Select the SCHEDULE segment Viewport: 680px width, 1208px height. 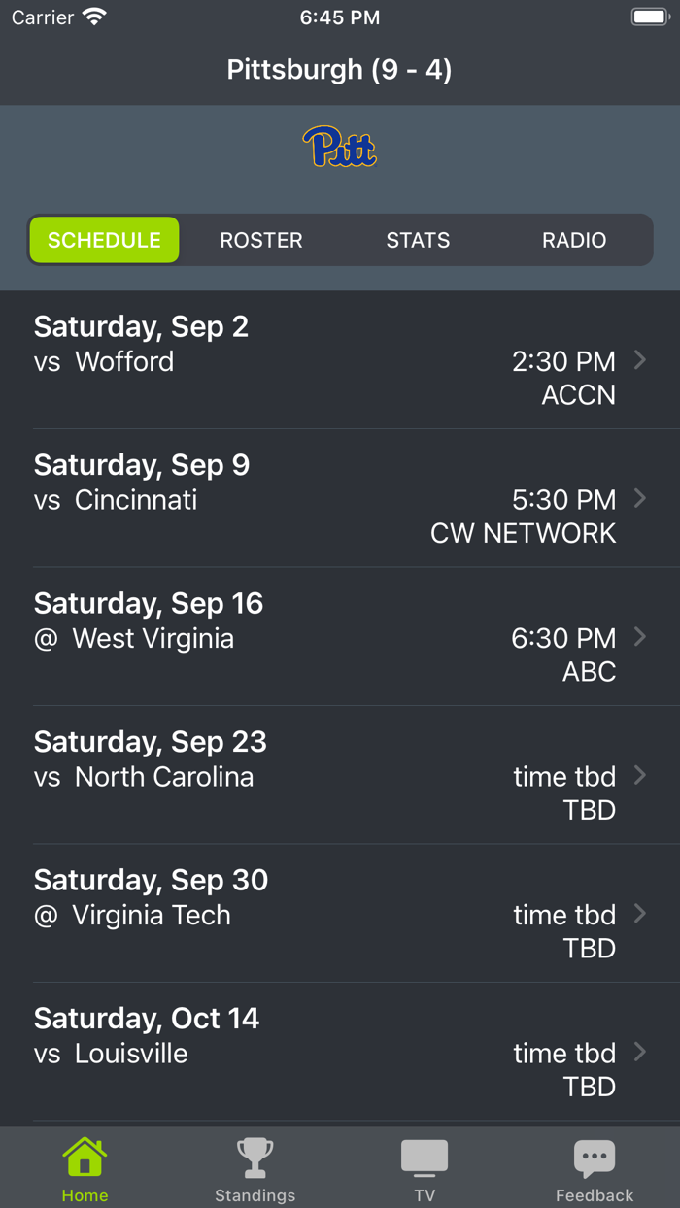[x=104, y=240]
